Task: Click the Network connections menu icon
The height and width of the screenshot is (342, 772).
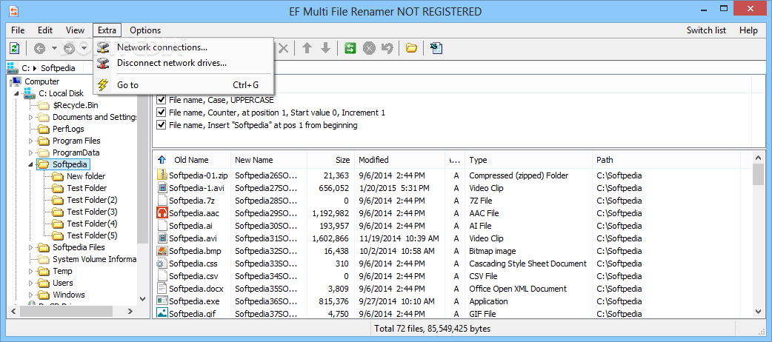Action: coord(103,47)
